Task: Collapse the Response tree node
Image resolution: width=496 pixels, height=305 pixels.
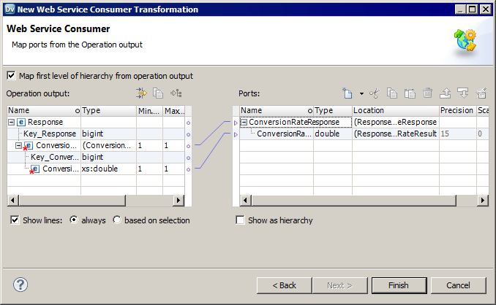Action: pos(12,122)
